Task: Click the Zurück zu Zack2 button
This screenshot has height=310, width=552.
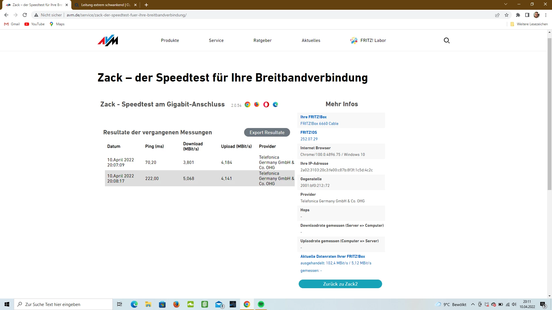Action: 340,284
